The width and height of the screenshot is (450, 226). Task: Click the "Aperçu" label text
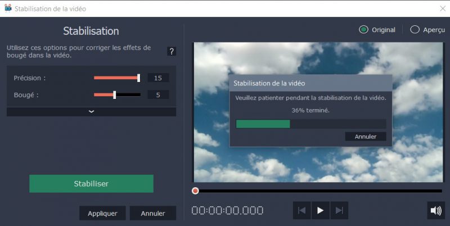tap(434, 30)
